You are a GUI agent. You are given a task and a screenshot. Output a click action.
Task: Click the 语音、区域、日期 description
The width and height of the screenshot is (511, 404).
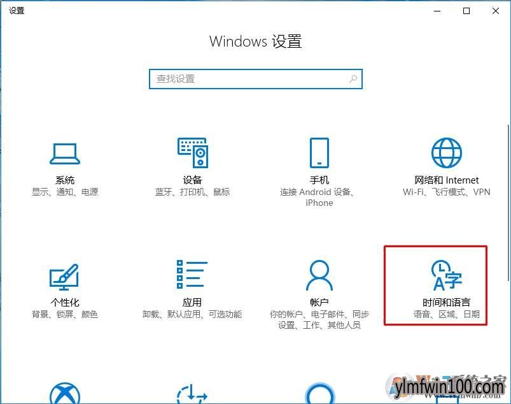[x=447, y=314]
